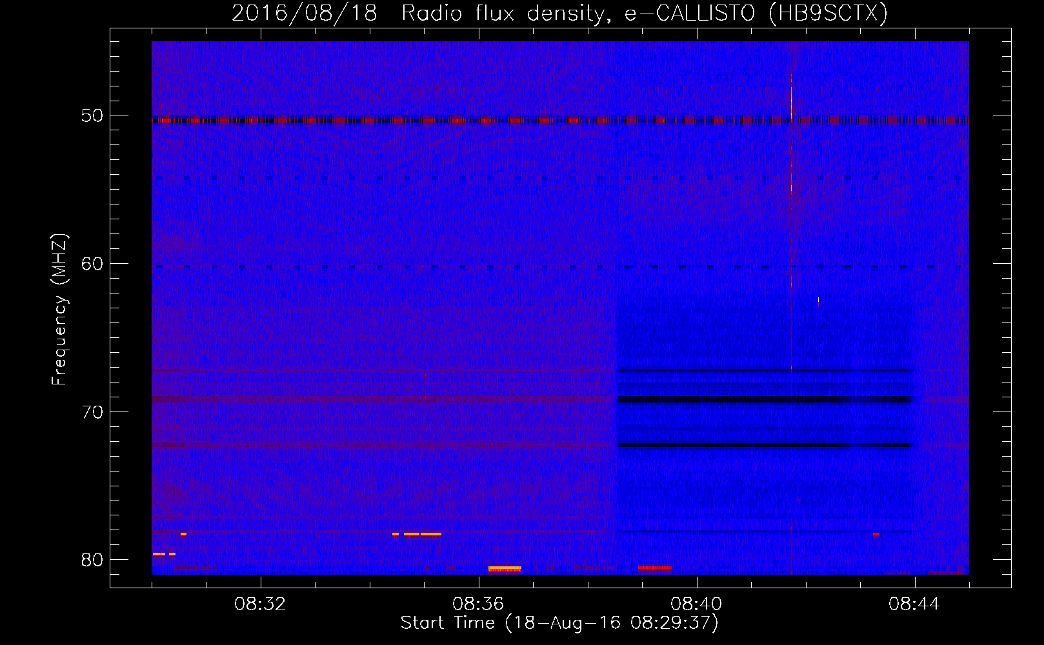The height and width of the screenshot is (645, 1044).
Task: Click the 60 frequency tick label
Action: (92, 264)
